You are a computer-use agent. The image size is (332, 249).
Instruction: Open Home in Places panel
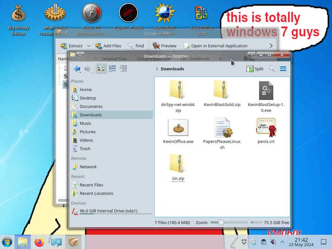pyautogui.click(x=112, y=89)
